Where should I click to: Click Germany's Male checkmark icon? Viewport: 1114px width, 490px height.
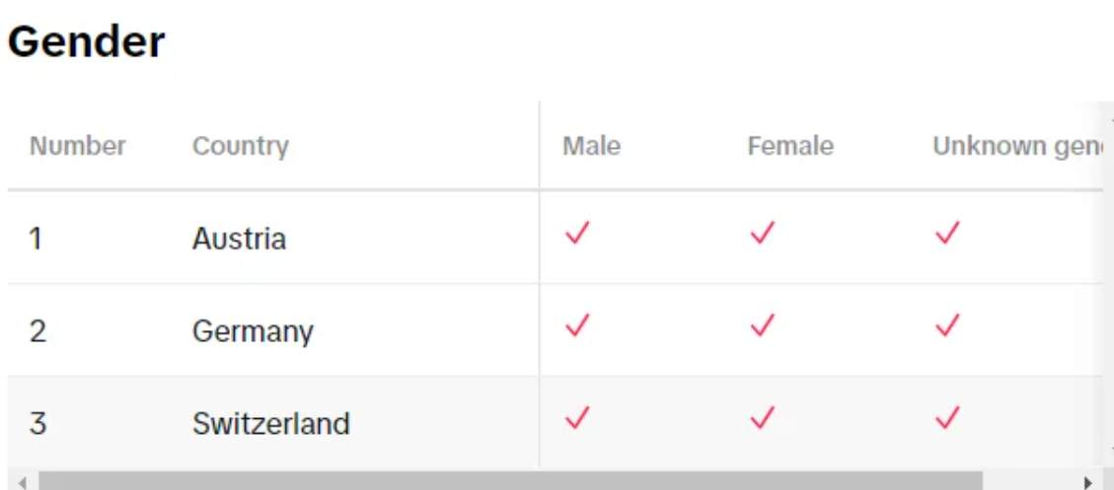(577, 325)
